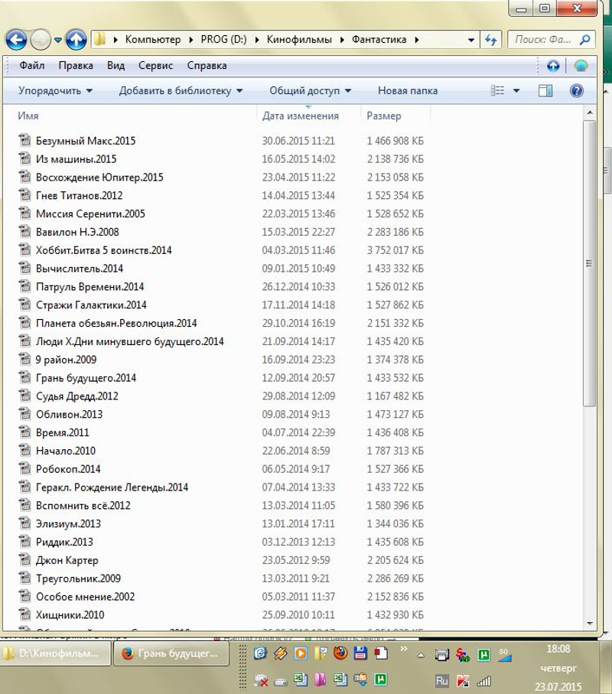Click the scrollbar down arrow

[589, 623]
